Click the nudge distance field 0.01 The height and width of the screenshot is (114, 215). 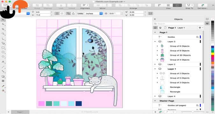[115, 14]
